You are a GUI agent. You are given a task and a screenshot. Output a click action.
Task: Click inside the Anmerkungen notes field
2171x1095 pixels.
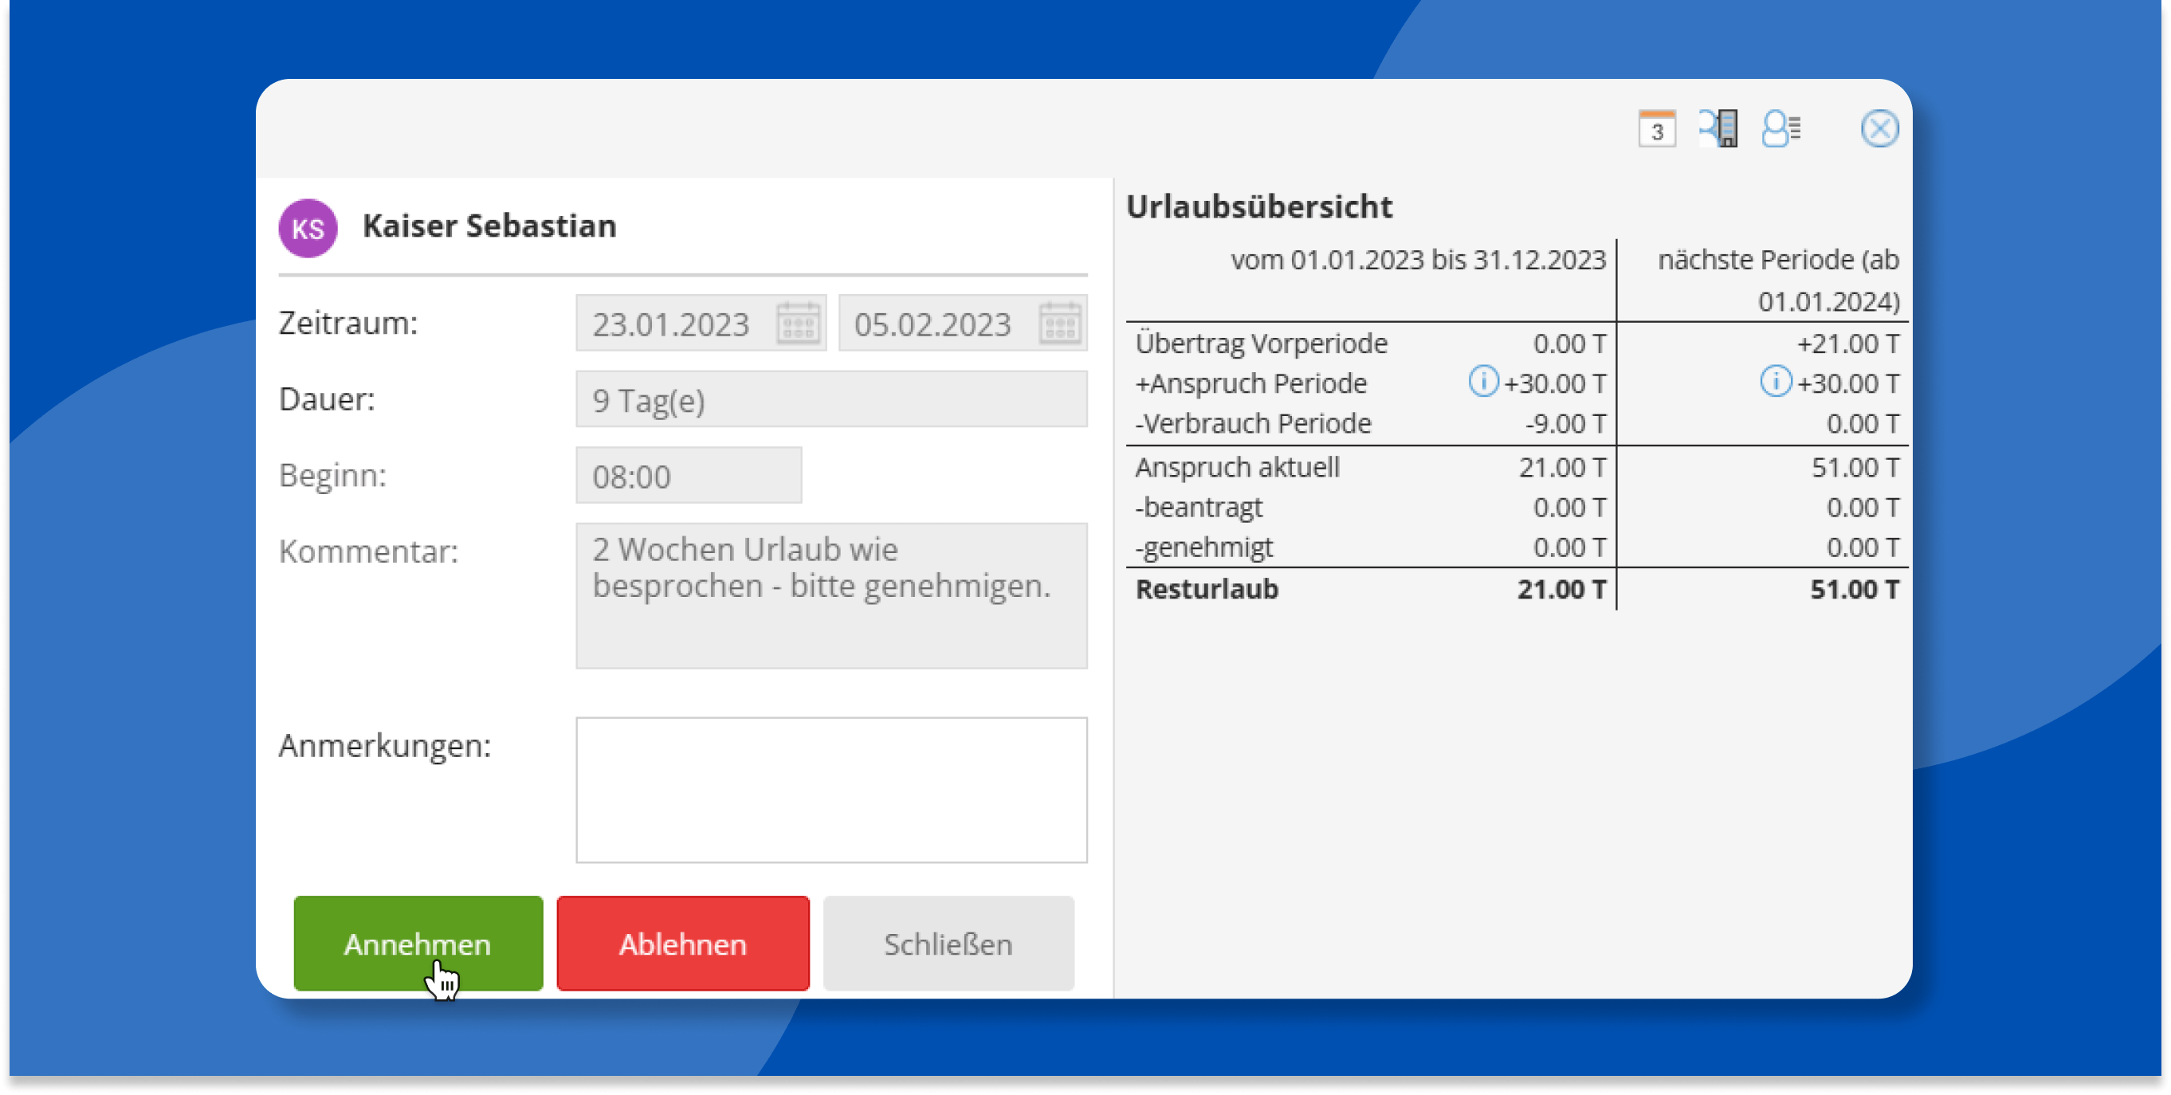(x=831, y=790)
